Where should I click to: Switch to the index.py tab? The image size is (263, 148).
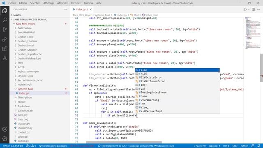(x=82, y=9)
